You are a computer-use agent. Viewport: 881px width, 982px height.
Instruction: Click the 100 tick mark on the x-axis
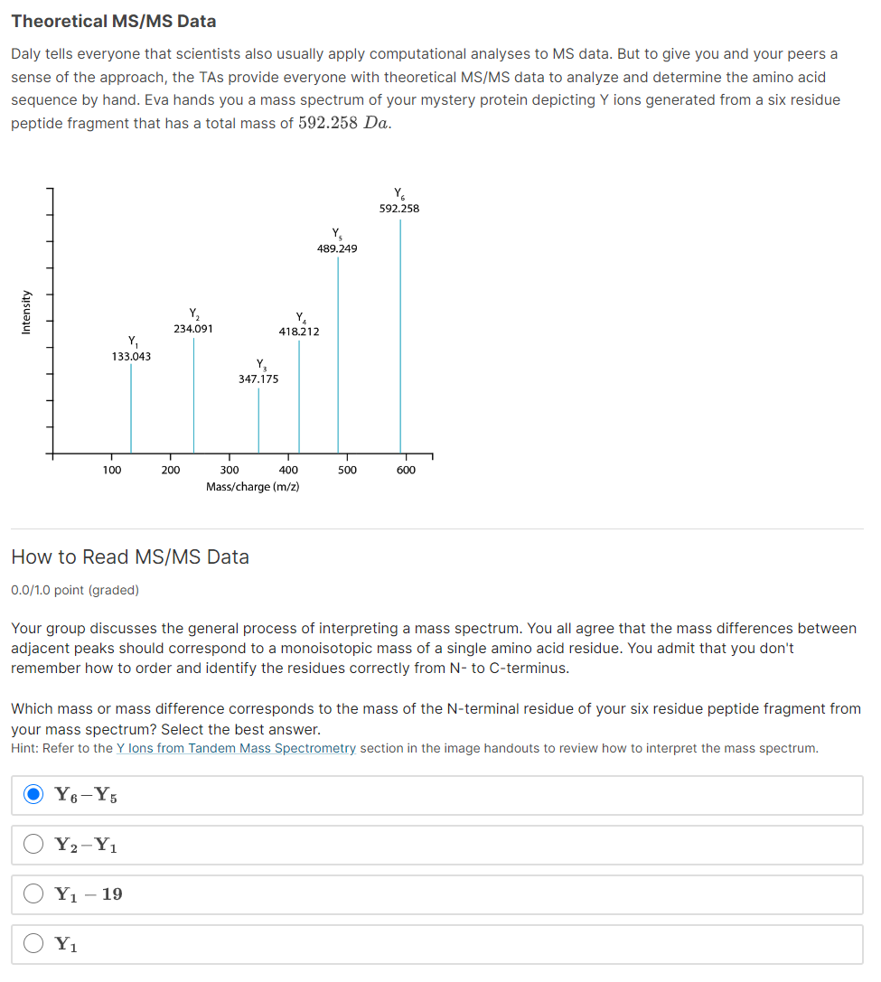tap(112, 469)
